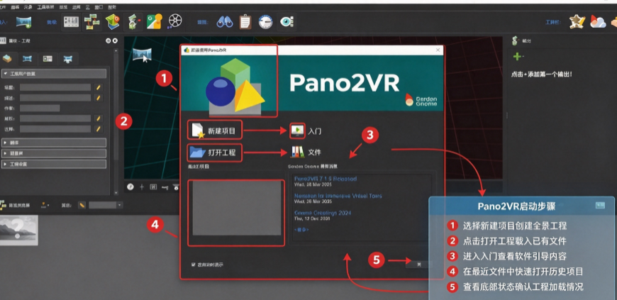Select the question-mark thumbnail in tour browser
This screenshot has width=617, height=300.
tap(18, 230)
